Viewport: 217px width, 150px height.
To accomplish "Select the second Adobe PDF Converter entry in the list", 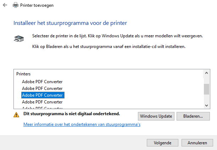I will [42, 88].
